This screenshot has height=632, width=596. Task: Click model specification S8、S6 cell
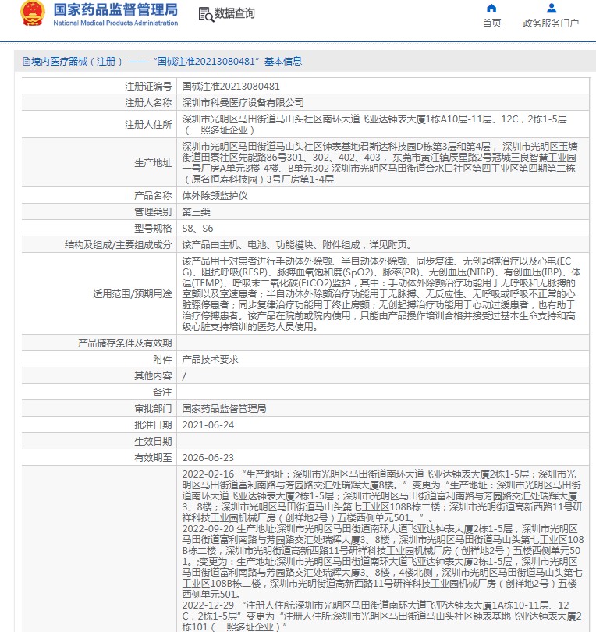(197, 228)
